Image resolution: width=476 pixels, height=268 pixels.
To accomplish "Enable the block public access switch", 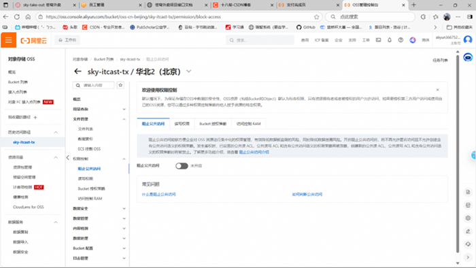I will [182, 166].
